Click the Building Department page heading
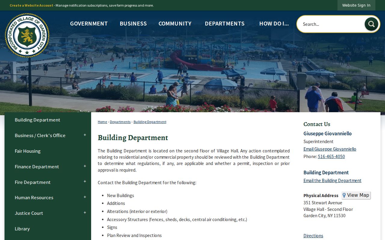 [133, 138]
